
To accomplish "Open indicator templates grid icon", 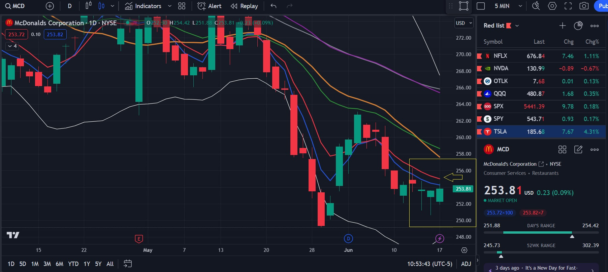I will (x=182, y=6).
